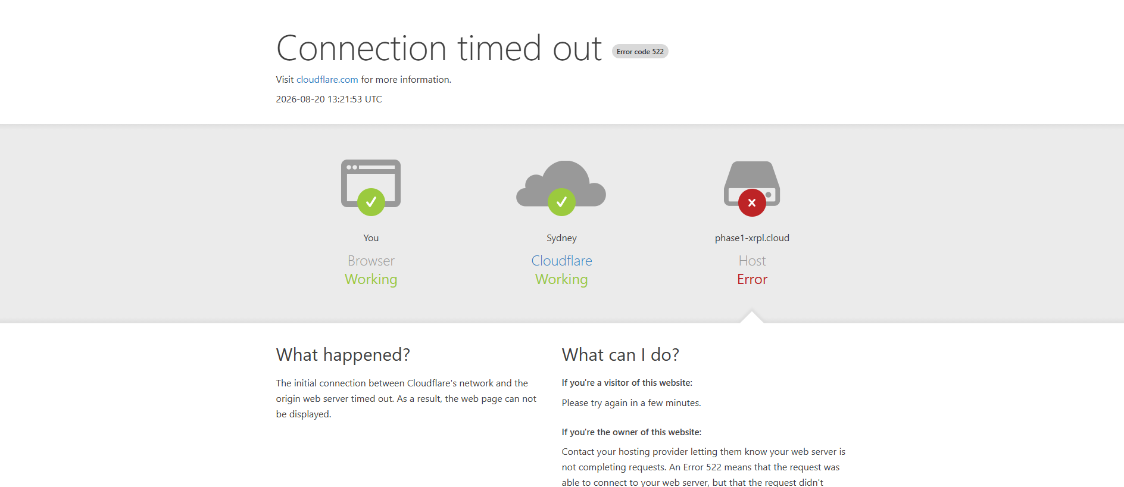Click the phase1-xrpl.cloud host name
Image resolution: width=1124 pixels, height=487 pixels.
tap(752, 238)
